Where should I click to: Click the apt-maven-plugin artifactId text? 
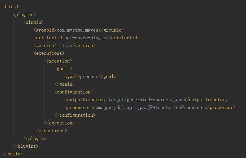[x=85, y=38]
